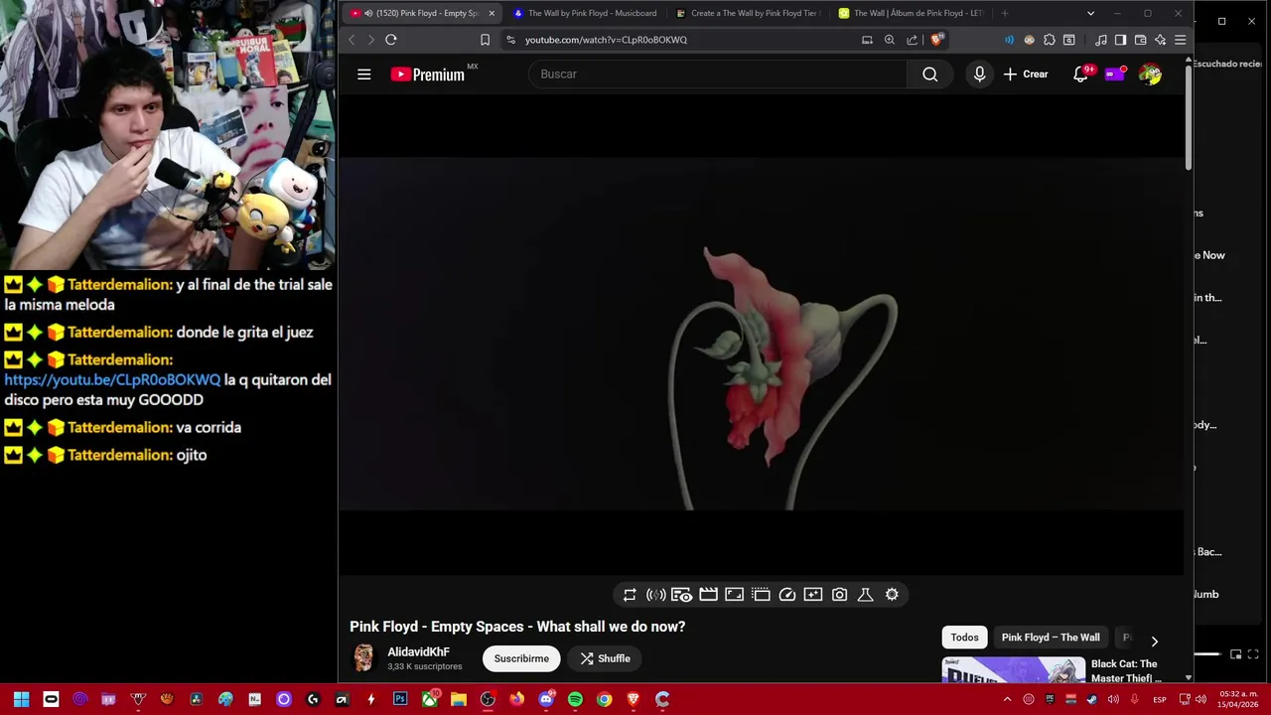Screen dimensions: 1271x715
Task: Select the Todos filter chip
Action: (x=964, y=638)
